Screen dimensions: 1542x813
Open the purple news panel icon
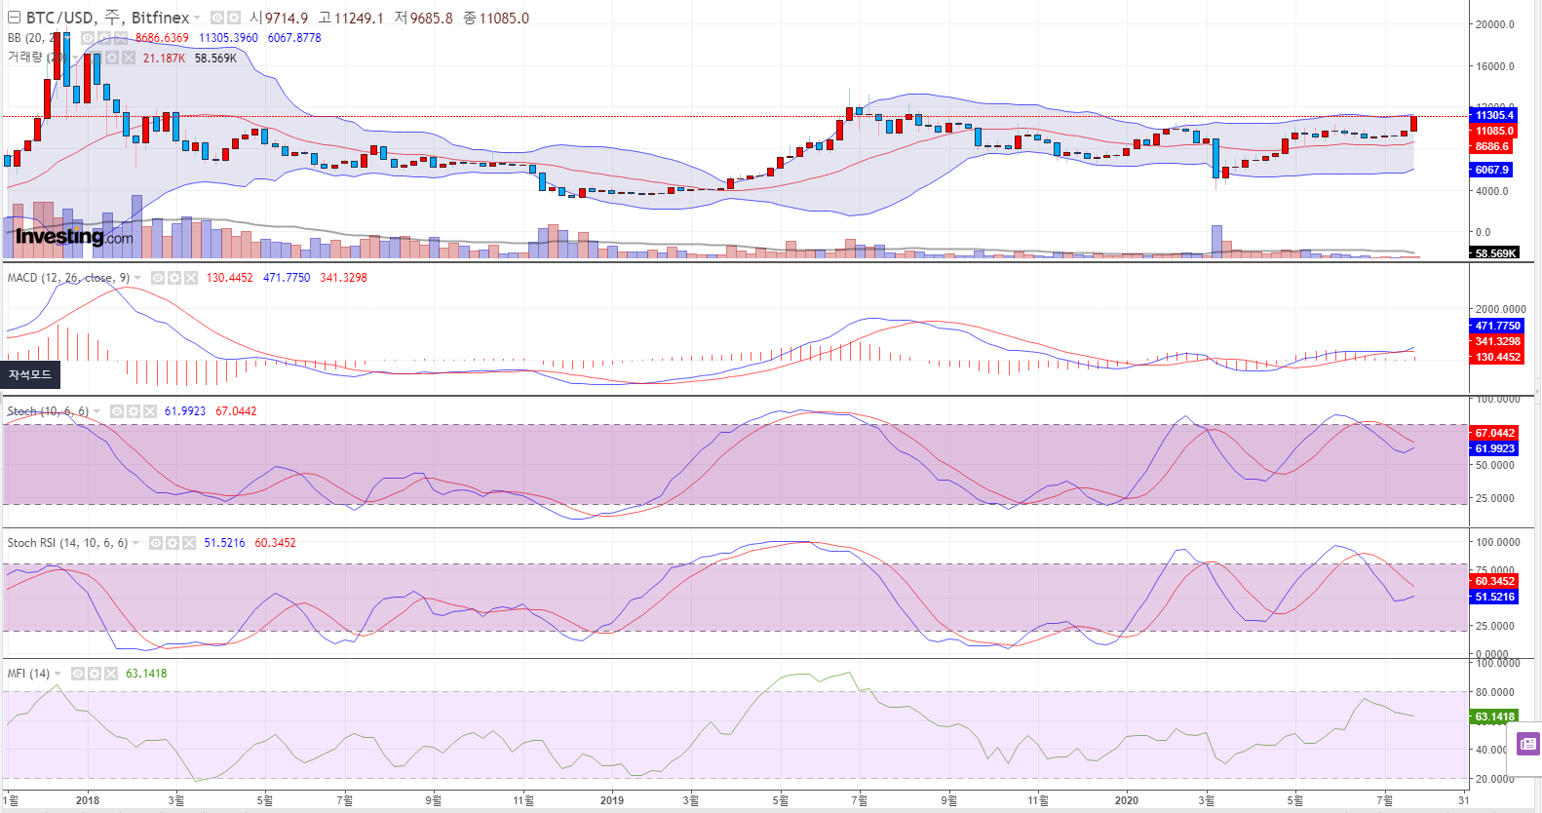pyautogui.click(x=1527, y=744)
